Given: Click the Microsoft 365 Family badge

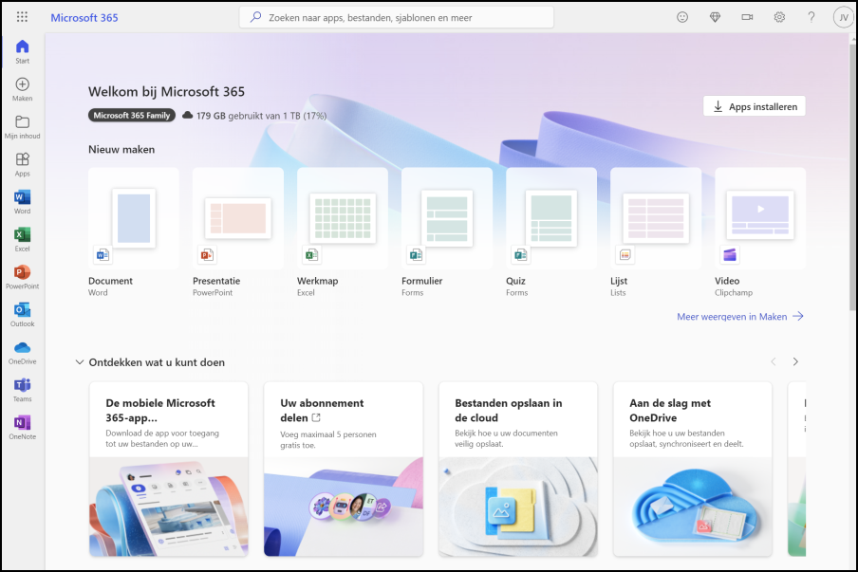Looking at the screenshot, I should click(132, 116).
